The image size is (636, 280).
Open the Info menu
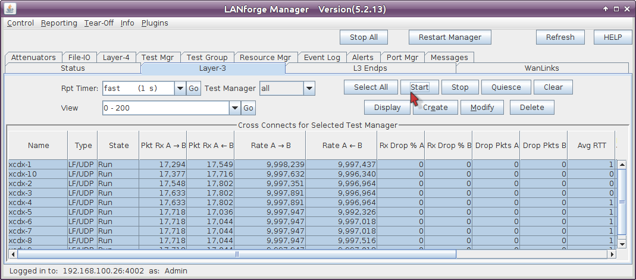[127, 23]
